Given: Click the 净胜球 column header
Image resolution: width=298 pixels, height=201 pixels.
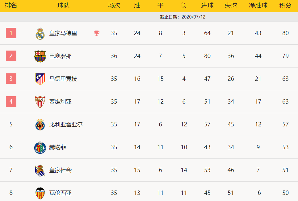Looking at the screenshot, I should pos(258,5).
